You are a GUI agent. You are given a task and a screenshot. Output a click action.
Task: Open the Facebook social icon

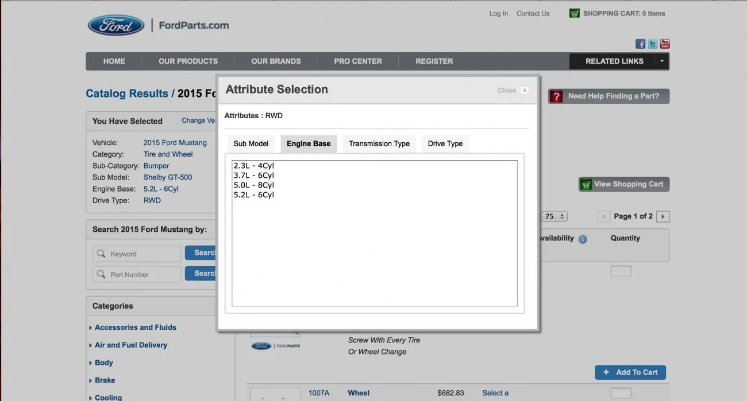point(640,44)
